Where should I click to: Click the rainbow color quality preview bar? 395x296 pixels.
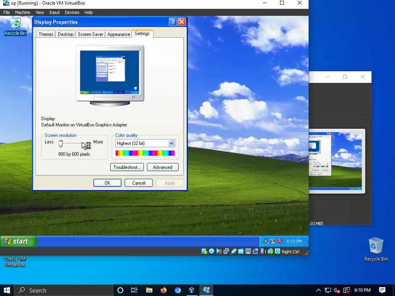145,153
